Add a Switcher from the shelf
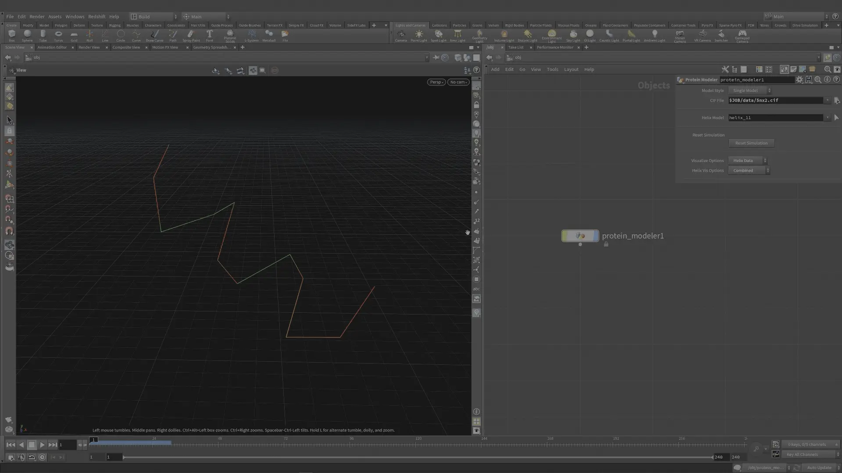Viewport: 842px width, 473px height. (721, 35)
